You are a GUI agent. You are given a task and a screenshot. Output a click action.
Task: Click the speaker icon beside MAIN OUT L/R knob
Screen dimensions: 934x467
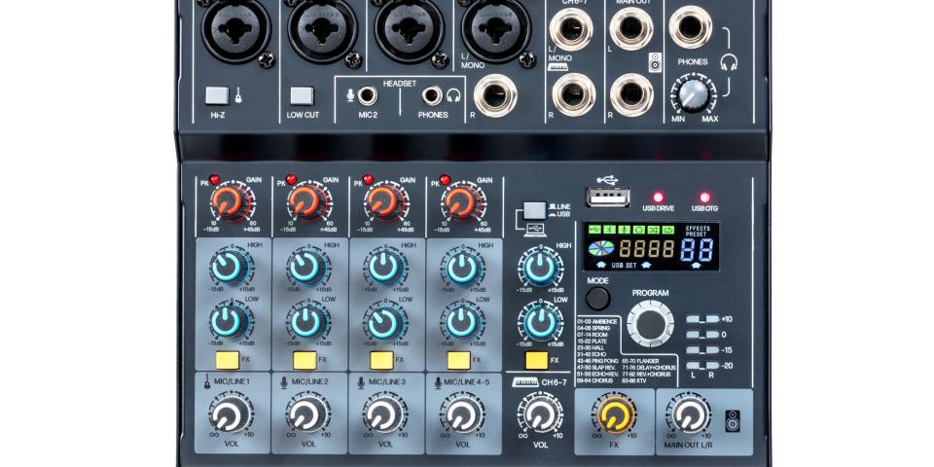pyautogui.click(x=733, y=420)
